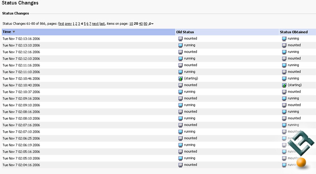The width and height of the screenshot is (316, 174).
Task: Click 'running' text in 02:11:16 Status Obtained
Action: (x=293, y=65)
